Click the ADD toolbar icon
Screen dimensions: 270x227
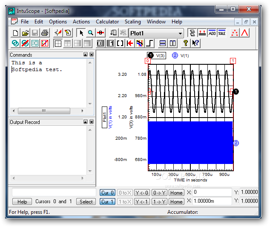pos(212,33)
